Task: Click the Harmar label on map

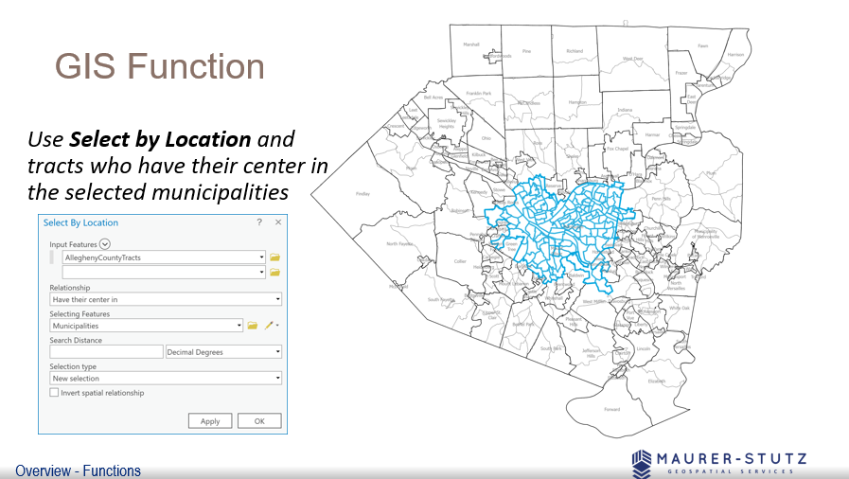Action: pyautogui.click(x=652, y=134)
